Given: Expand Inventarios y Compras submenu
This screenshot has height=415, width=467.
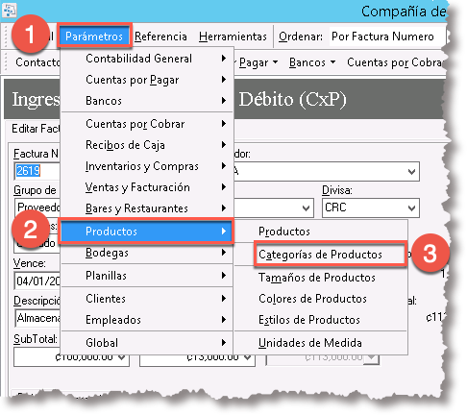Looking at the screenshot, I should click(x=147, y=166).
